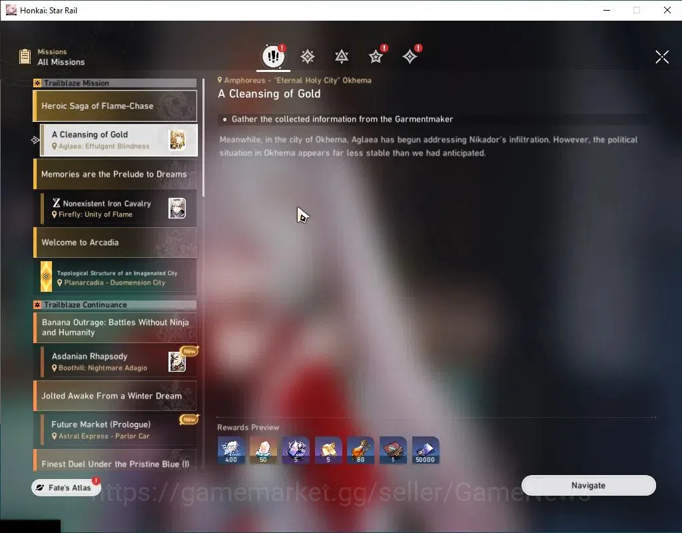The height and width of the screenshot is (533, 682).
Task: Open the star mission tab with alert
Action: click(x=376, y=57)
